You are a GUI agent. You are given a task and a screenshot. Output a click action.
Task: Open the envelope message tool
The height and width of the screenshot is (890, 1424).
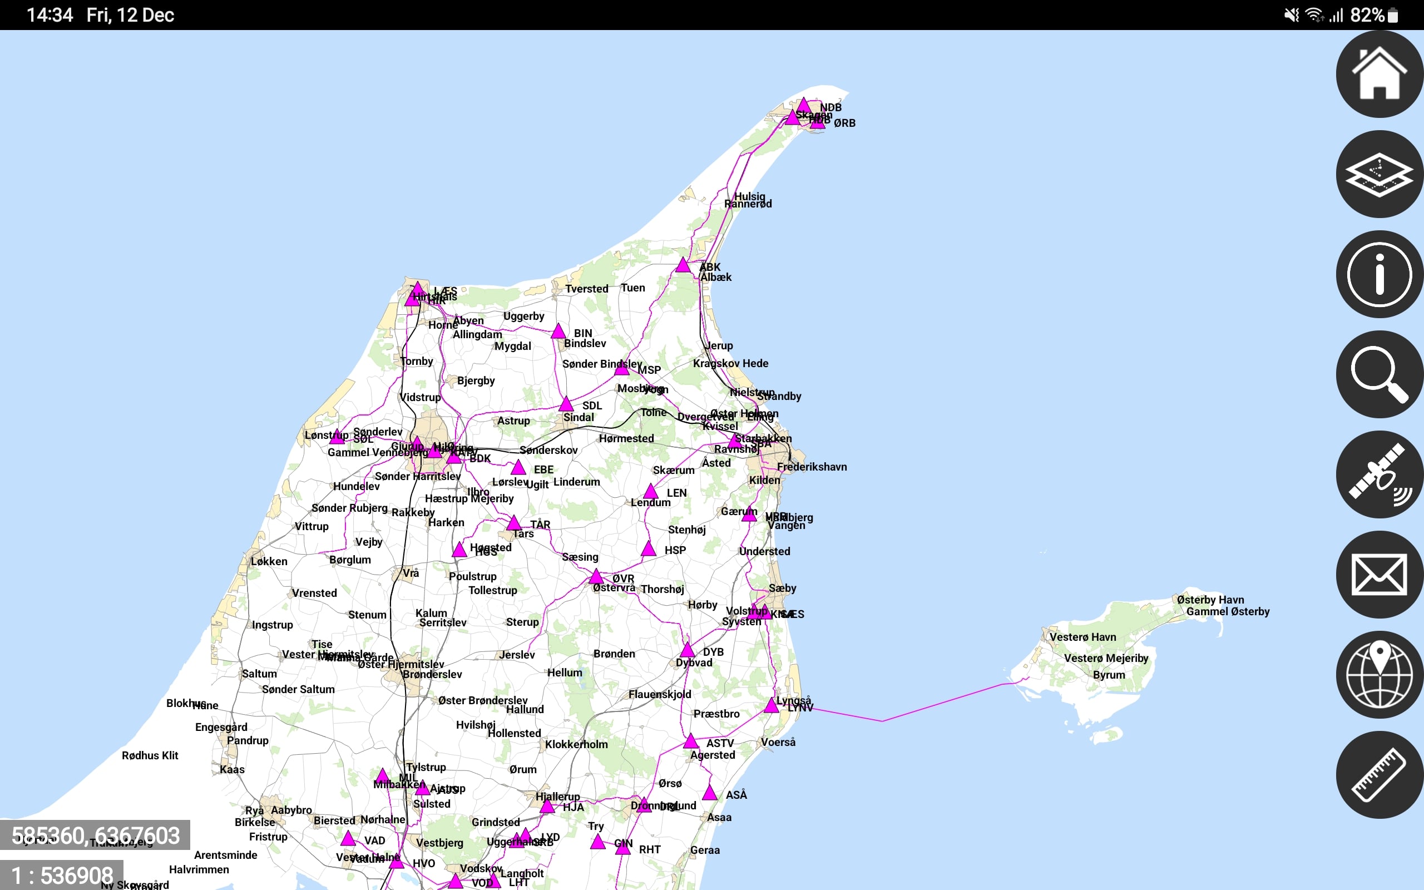coord(1379,575)
